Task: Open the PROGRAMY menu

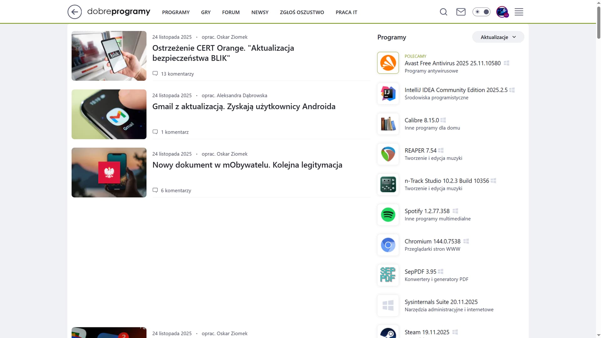Action: coord(176,12)
